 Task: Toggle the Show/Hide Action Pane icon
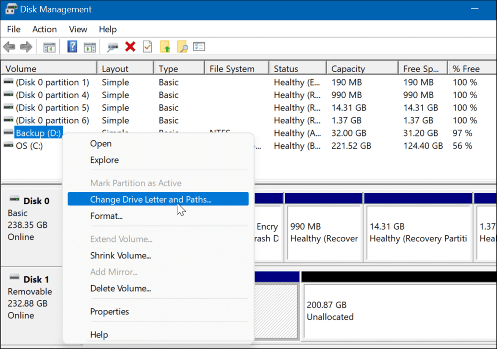[90, 46]
